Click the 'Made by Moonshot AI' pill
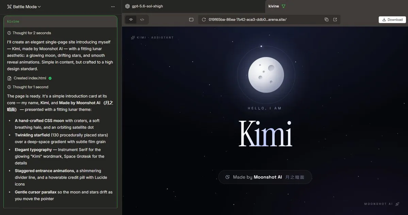This screenshot has width=408, height=215. point(265,177)
